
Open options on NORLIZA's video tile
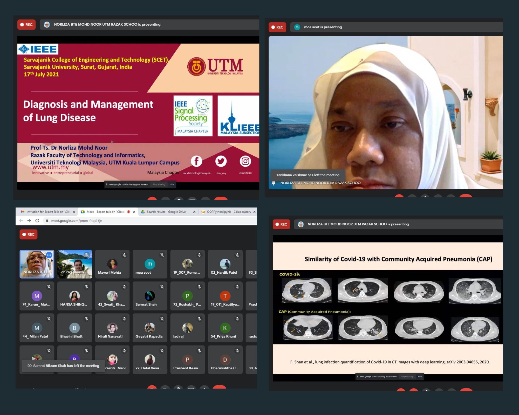click(49, 255)
